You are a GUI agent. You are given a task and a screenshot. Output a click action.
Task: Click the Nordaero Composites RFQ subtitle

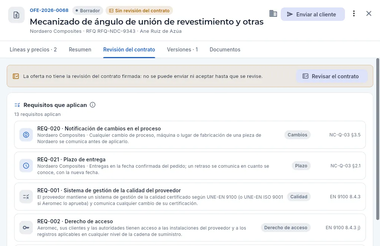point(106,31)
